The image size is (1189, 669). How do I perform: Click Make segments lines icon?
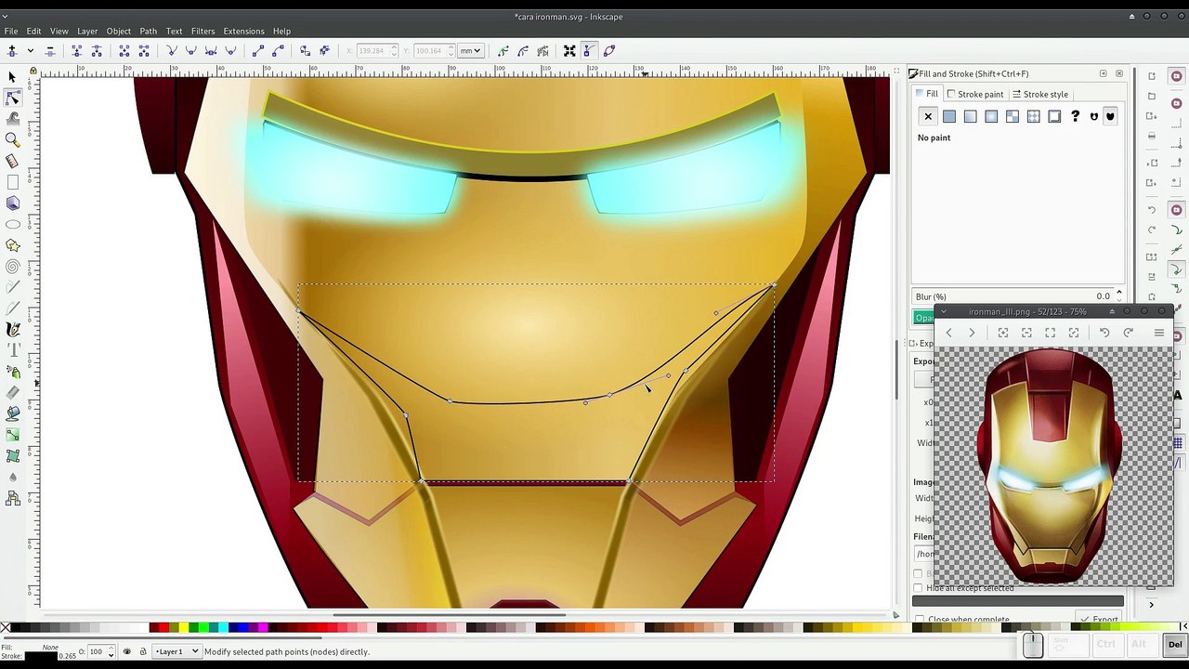(258, 50)
